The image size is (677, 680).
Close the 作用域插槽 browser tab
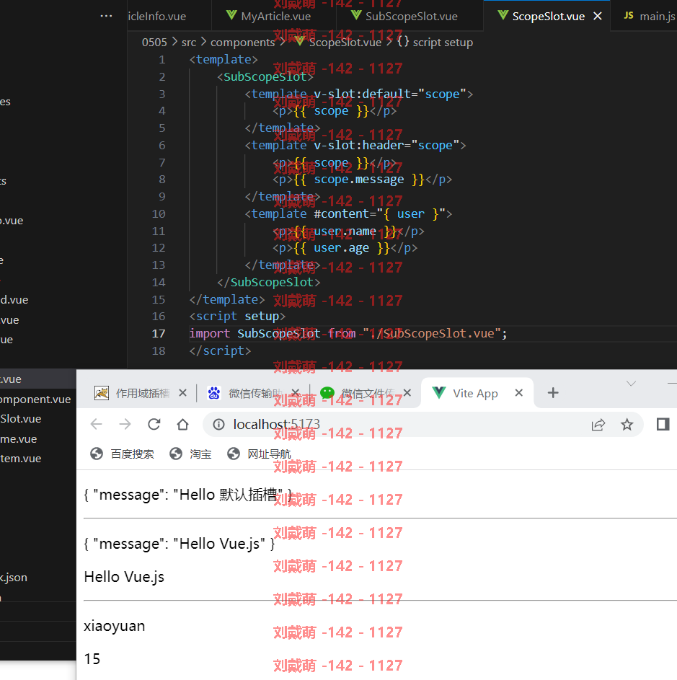[x=182, y=393]
